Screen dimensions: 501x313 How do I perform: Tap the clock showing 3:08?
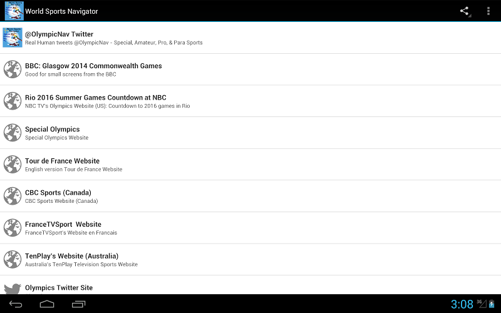462,304
